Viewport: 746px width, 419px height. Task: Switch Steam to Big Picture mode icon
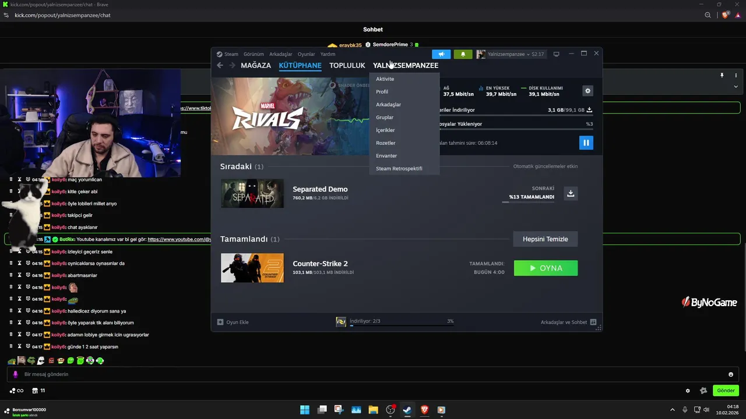click(x=556, y=54)
